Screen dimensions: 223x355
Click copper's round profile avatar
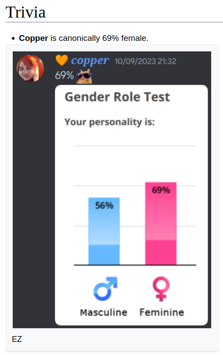click(x=30, y=68)
